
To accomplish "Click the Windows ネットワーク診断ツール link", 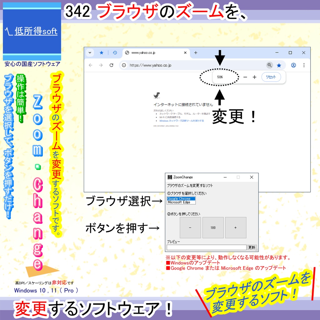I will point(182,121).
